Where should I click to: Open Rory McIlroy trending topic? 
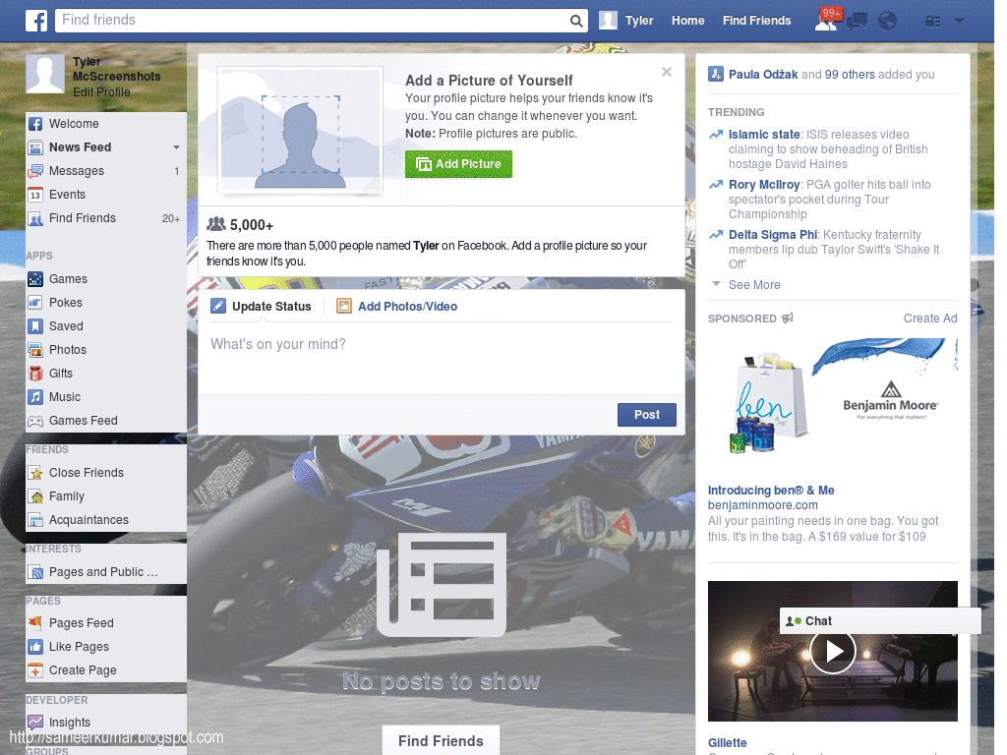764,184
